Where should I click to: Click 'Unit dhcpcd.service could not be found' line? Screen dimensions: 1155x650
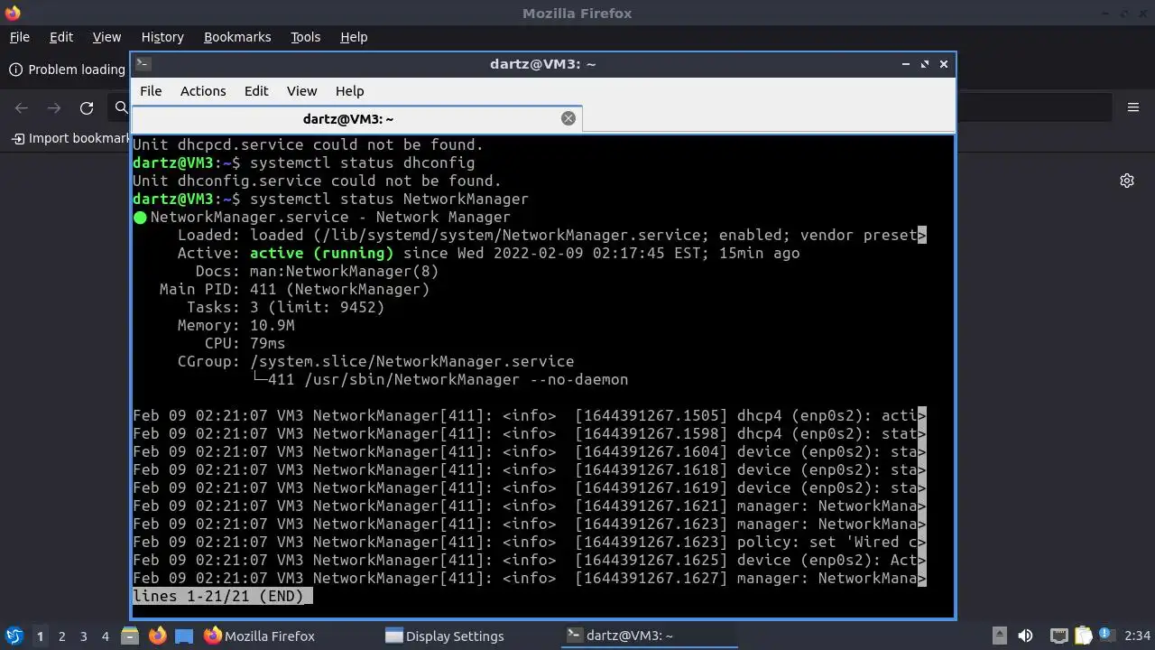click(x=308, y=144)
